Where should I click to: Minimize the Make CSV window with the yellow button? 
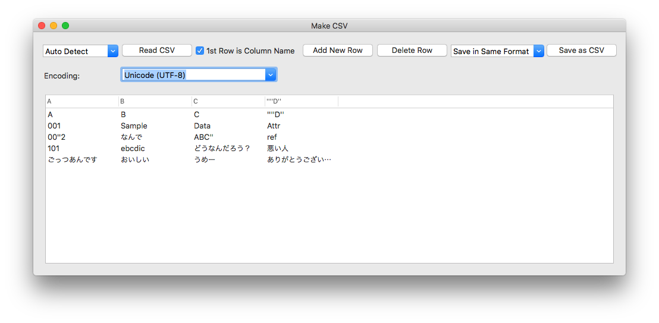click(54, 26)
